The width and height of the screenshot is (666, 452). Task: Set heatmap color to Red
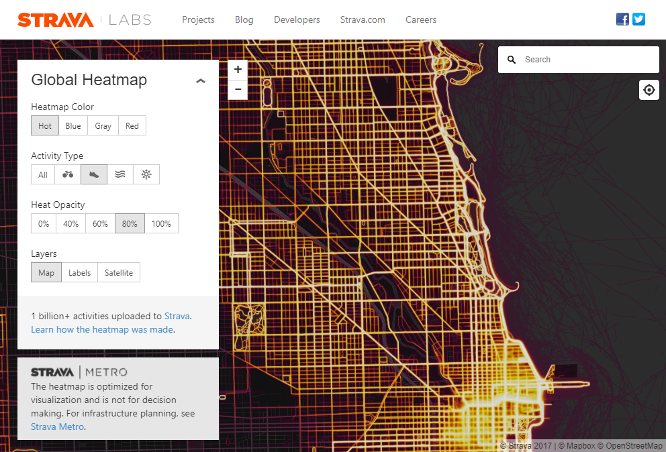(x=132, y=125)
